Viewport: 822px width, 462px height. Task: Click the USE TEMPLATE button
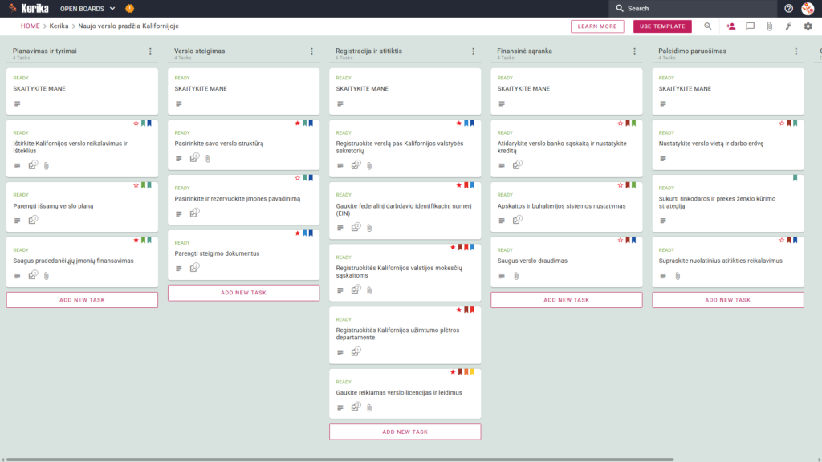click(x=662, y=26)
